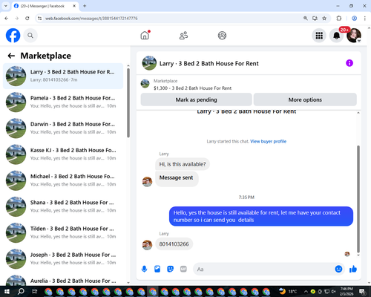Click the Aa message input field
Image resolution: width=371 pixels, height=297 pixels.
pos(263,269)
